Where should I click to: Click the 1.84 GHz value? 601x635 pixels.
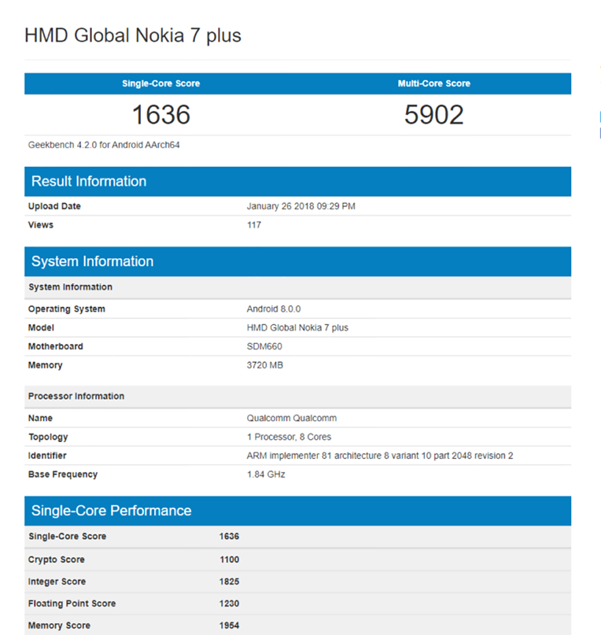pos(266,474)
